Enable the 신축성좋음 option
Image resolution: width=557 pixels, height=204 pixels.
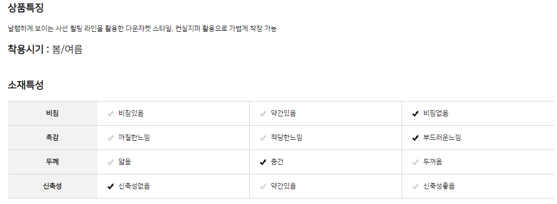click(415, 186)
